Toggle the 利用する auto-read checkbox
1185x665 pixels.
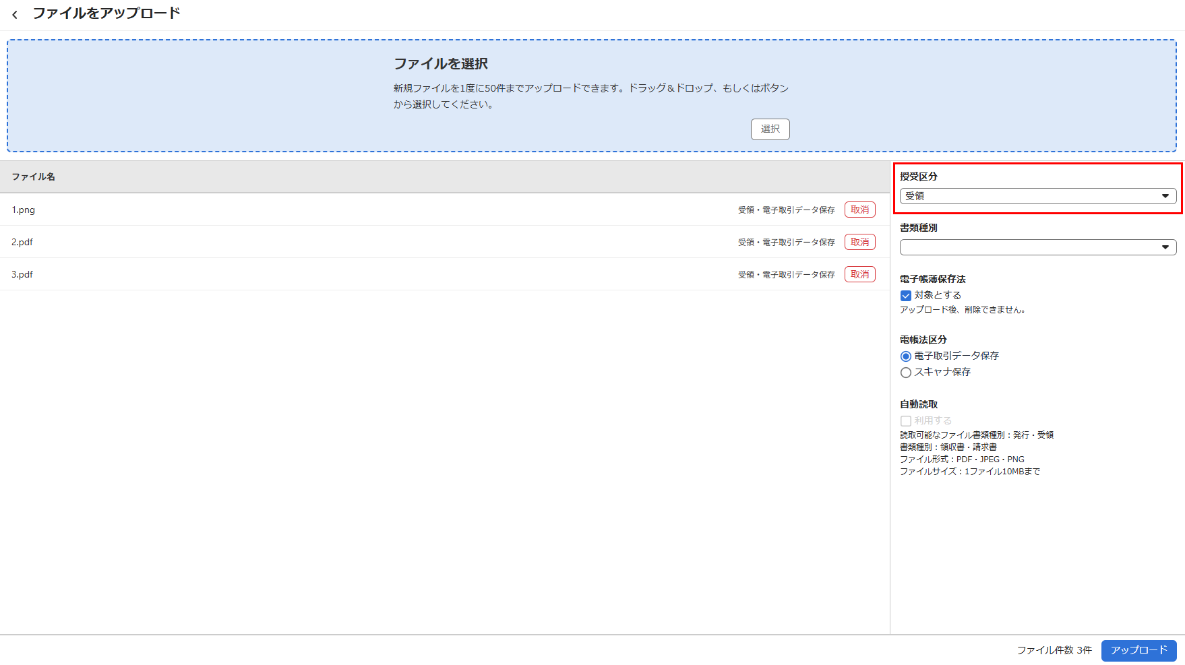(x=906, y=421)
